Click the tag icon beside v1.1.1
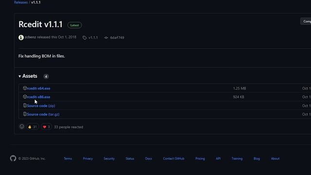 [x=85, y=37]
